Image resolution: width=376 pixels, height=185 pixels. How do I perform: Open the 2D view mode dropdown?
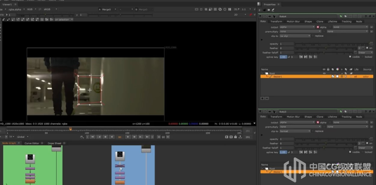click(240, 15)
